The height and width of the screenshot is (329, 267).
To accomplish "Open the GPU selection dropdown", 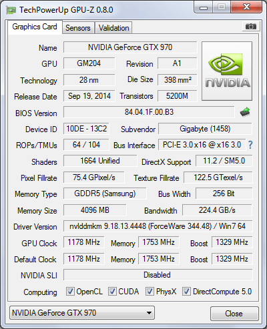I will click(82, 313).
